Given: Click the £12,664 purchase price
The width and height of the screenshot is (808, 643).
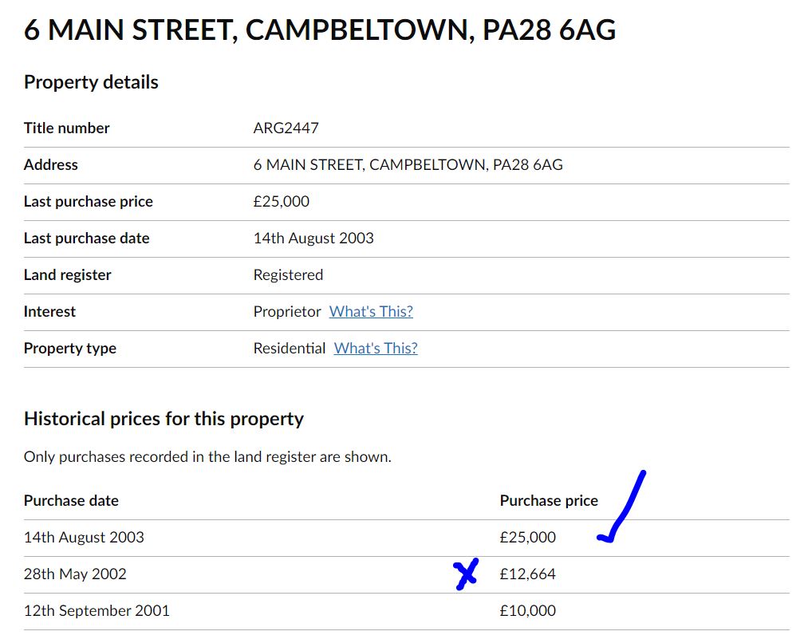Looking at the screenshot, I should point(528,574).
